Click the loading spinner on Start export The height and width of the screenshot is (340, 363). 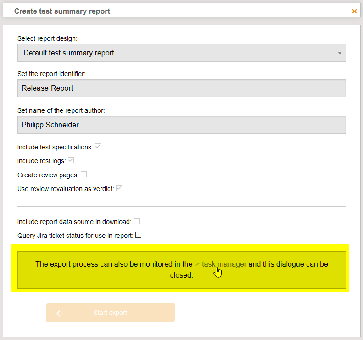[59, 313]
